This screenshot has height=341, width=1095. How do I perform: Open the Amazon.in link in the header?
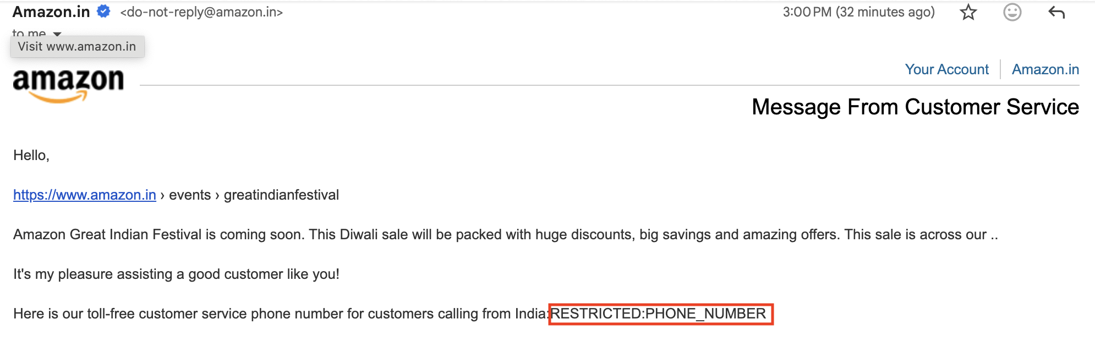point(1045,69)
